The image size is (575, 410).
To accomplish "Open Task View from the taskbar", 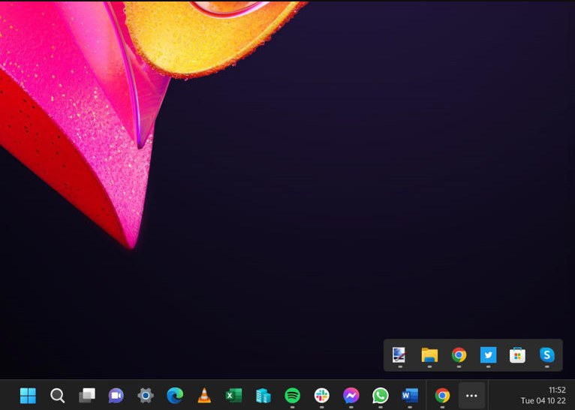I will click(x=87, y=396).
